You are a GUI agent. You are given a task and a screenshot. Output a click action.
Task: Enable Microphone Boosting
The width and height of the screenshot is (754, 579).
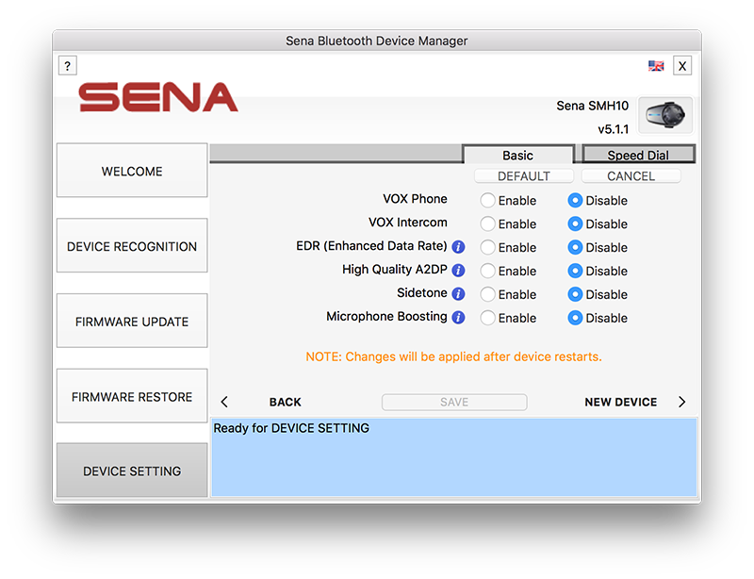(487, 318)
